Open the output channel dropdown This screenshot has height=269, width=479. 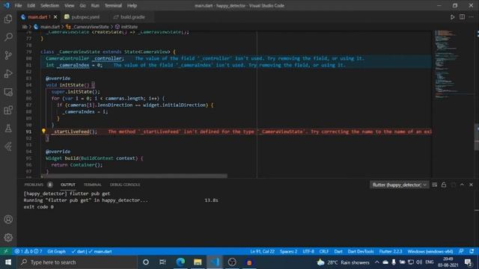[x=399, y=185]
